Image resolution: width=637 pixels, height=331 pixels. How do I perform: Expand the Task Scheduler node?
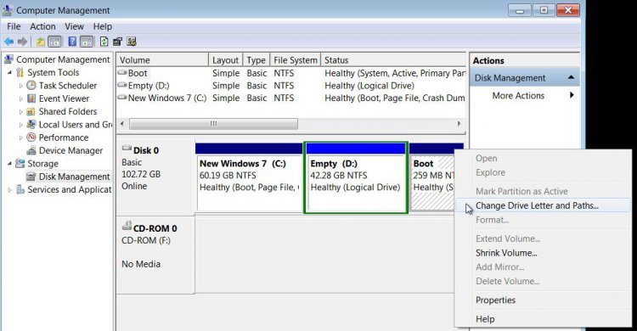tap(20, 86)
